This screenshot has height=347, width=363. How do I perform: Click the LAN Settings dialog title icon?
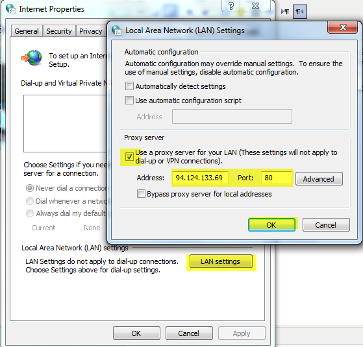(x=117, y=30)
